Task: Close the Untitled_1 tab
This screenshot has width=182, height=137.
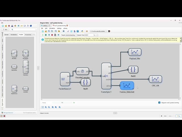Action: point(49,25)
